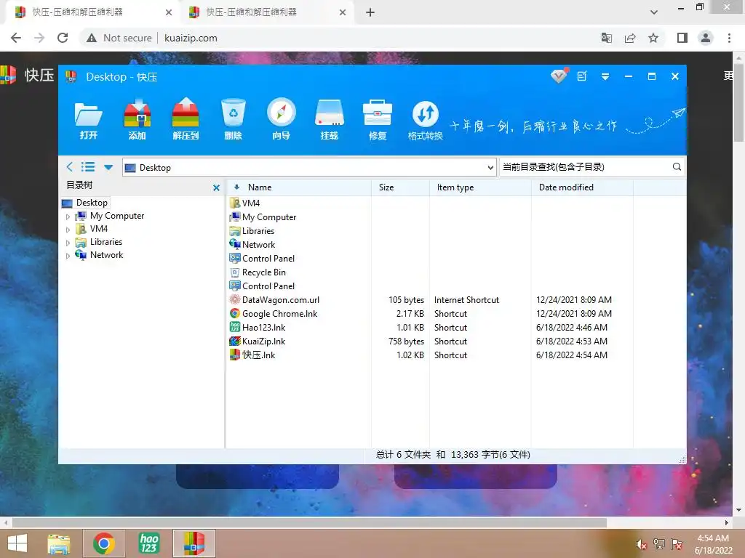This screenshot has height=558, width=745.
Task: Click the share page icon
Action: click(x=630, y=38)
